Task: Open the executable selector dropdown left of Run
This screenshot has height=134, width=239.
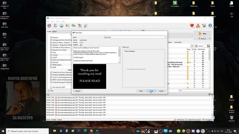Action: 180,35
